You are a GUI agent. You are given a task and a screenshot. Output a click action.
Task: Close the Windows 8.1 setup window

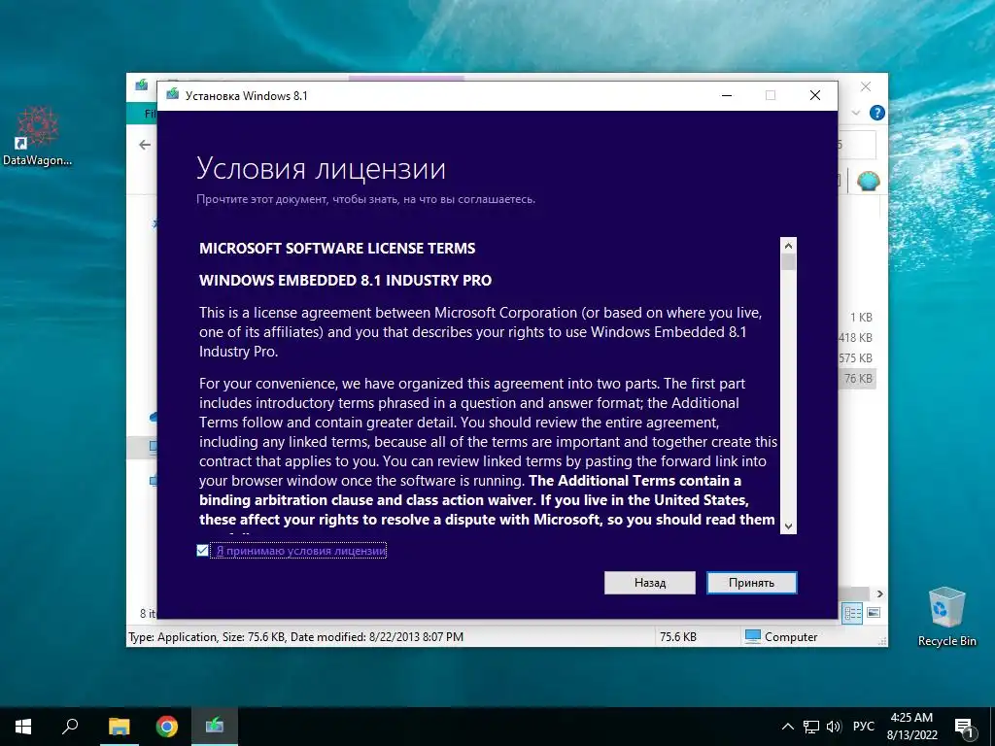point(815,95)
